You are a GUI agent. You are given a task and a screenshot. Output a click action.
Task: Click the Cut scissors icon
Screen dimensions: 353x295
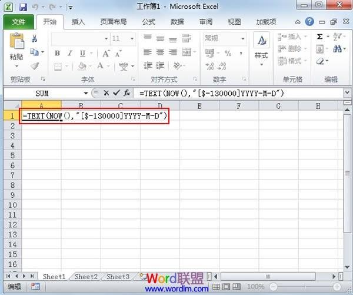(34, 38)
